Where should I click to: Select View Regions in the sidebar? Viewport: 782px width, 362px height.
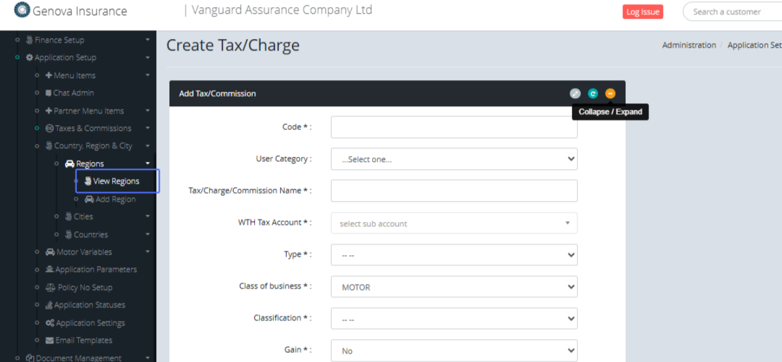coord(116,181)
